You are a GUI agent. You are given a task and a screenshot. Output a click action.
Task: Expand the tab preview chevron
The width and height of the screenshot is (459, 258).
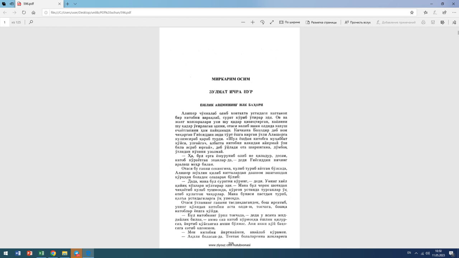pos(75,4)
